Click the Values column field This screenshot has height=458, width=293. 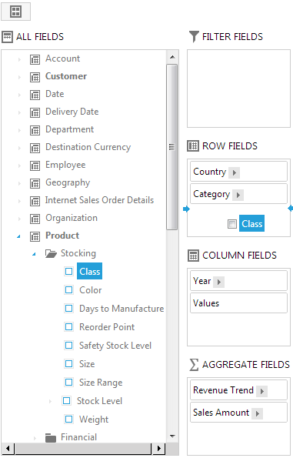[238, 303]
